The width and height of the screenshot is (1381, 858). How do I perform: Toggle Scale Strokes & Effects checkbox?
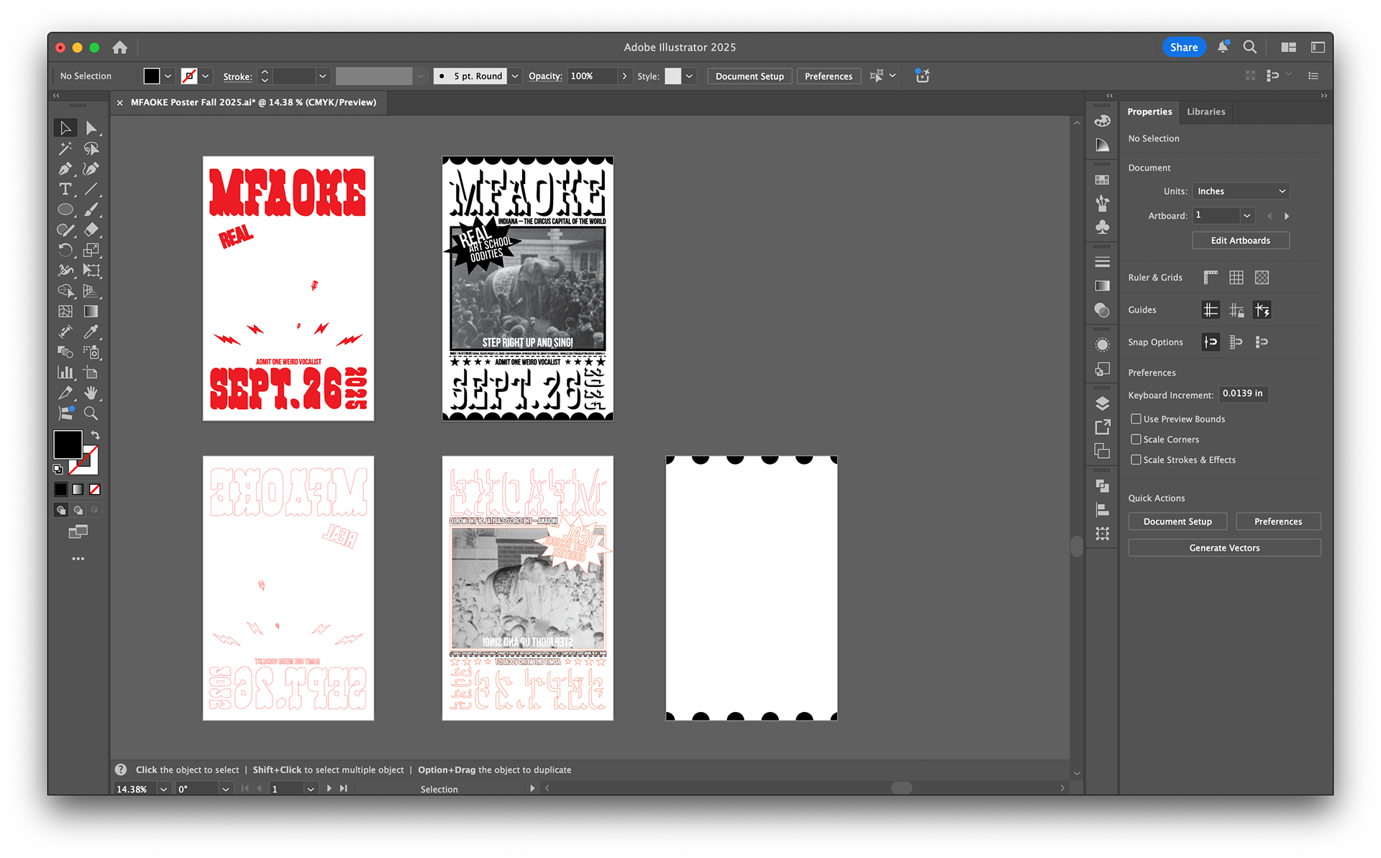click(1136, 460)
